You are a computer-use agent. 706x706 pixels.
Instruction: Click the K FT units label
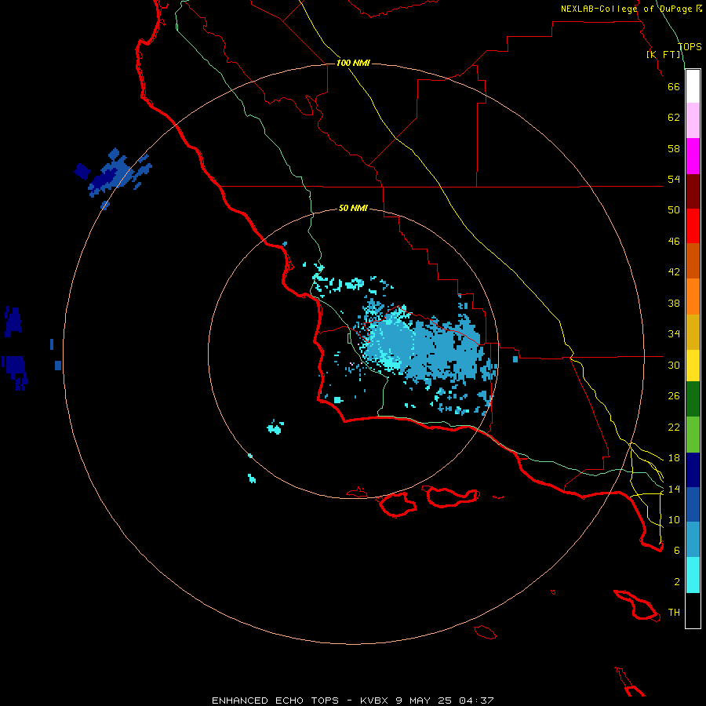tap(664, 54)
